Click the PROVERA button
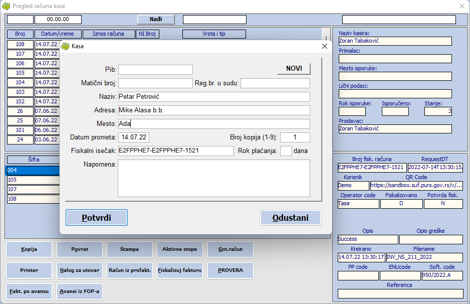The width and height of the screenshot is (470, 304). tap(230, 270)
